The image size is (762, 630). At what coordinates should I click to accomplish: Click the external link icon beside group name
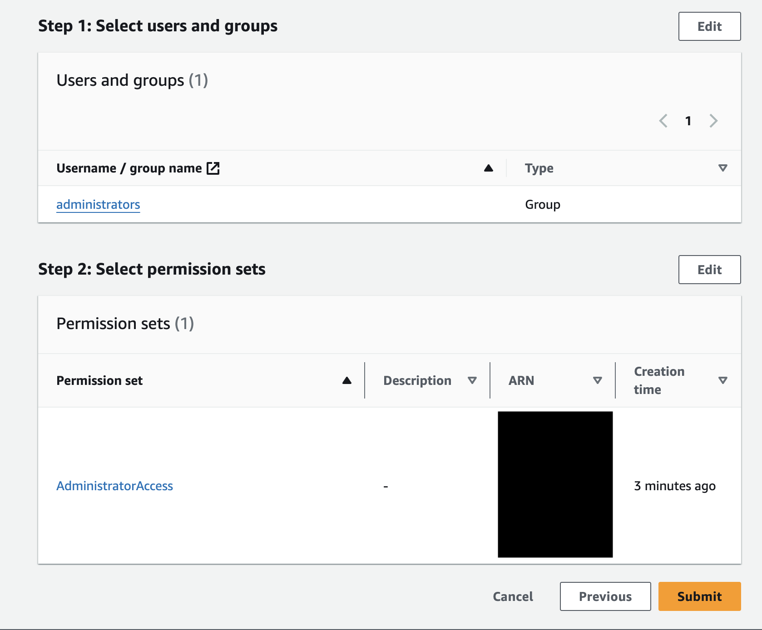click(213, 168)
